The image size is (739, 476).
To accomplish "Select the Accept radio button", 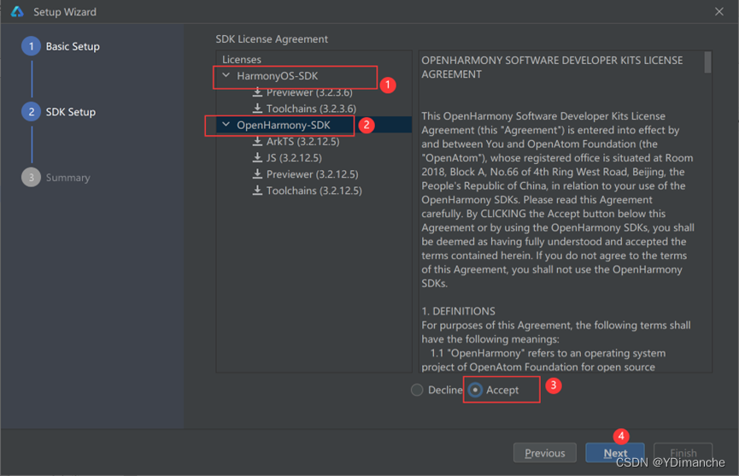I will [x=475, y=391].
